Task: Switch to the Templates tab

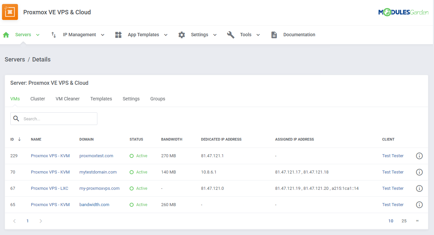Action: pos(101,99)
